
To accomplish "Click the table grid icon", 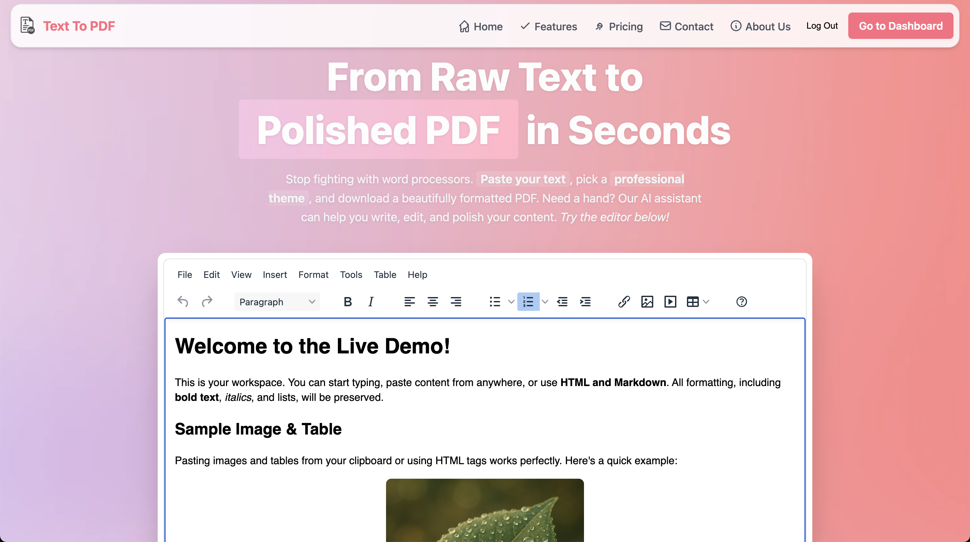I will pos(693,301).
